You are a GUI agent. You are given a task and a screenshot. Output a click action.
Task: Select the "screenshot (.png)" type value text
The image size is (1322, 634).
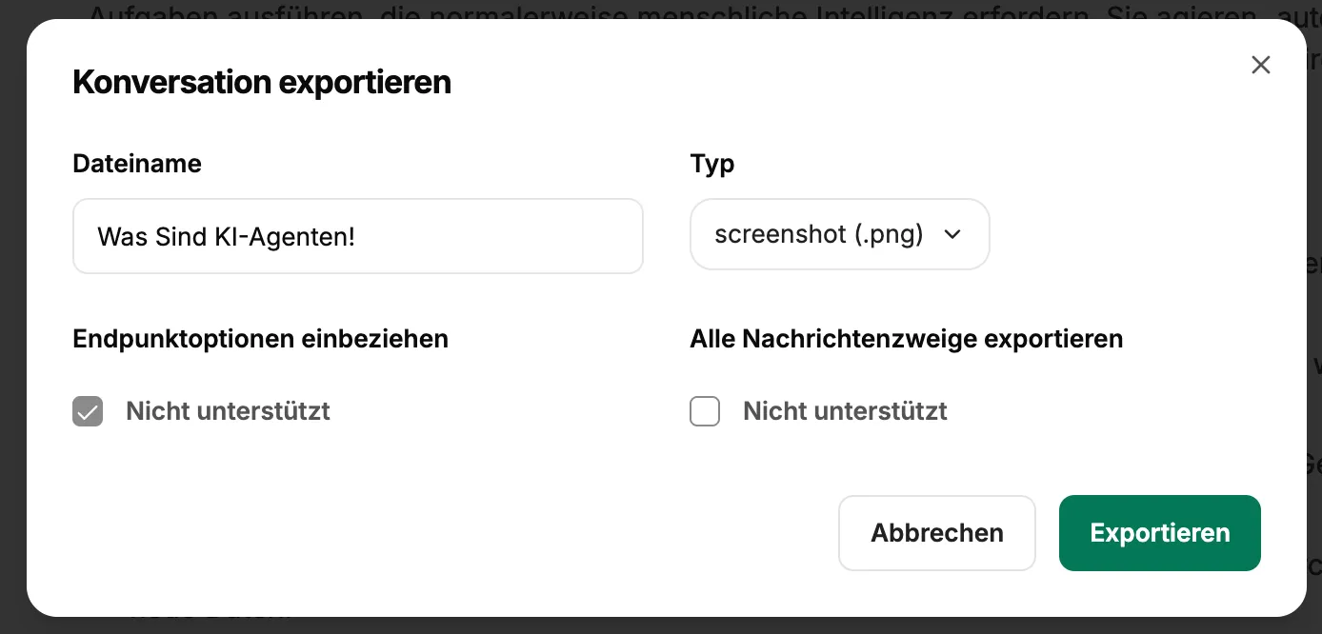pyautogui.click(x=819, y=234)
